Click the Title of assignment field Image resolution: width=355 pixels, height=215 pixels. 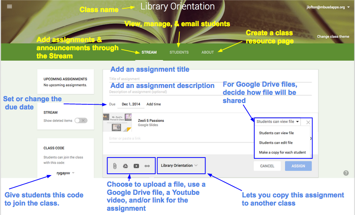[210, 79]
